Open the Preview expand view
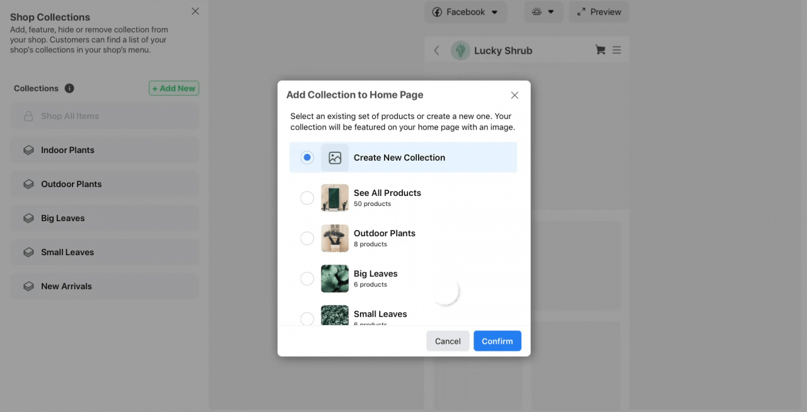Image resolution: width=807 pixels, height=412 pixels. [x=598, y=11]
